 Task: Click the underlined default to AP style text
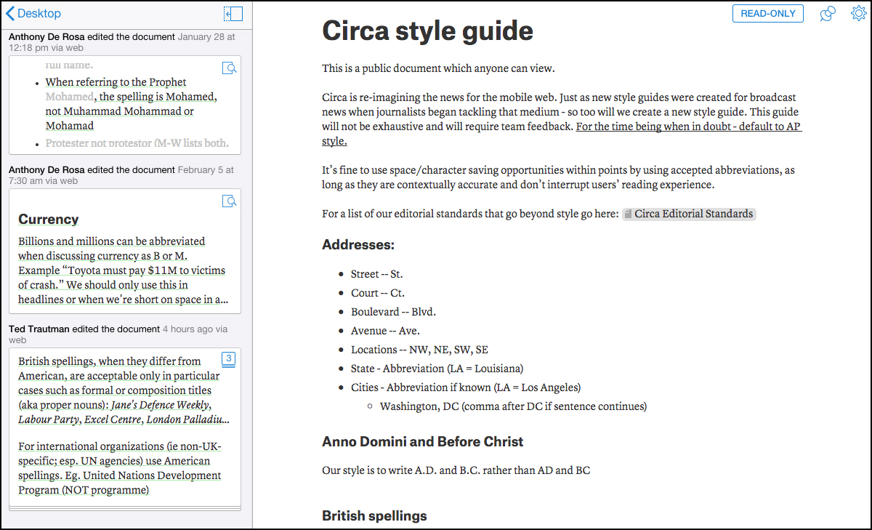point(562,134)
